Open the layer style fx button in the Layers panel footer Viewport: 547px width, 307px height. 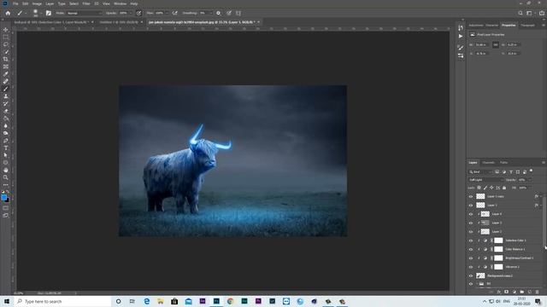click(499, 292)
